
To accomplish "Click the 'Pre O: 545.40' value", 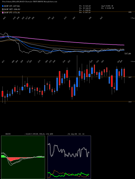I will pyautogui.click(x=85, y=6).
